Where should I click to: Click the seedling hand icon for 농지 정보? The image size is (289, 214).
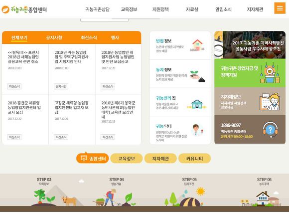[197, 76]
